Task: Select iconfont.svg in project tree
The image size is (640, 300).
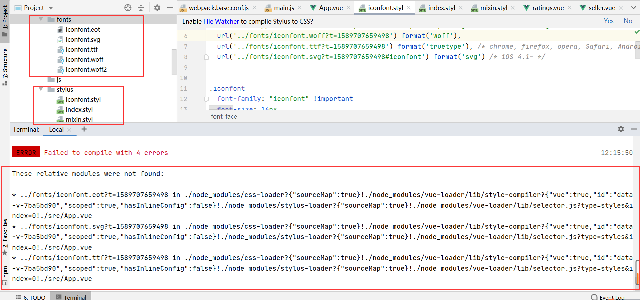Action: pyautogui.click(x=83, y=40)
